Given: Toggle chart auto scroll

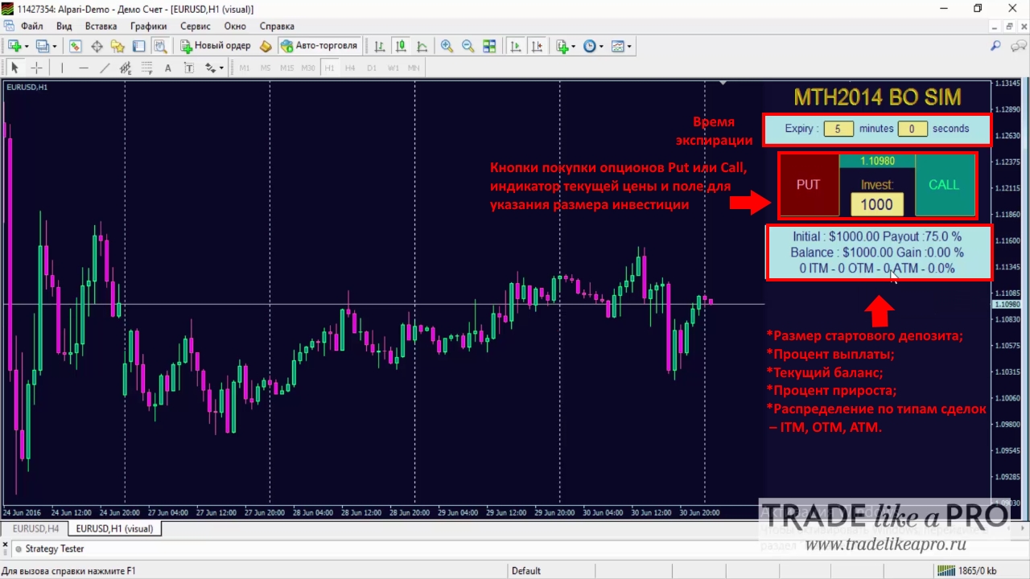Looking at the screenshot, I should tap(516, 47).
